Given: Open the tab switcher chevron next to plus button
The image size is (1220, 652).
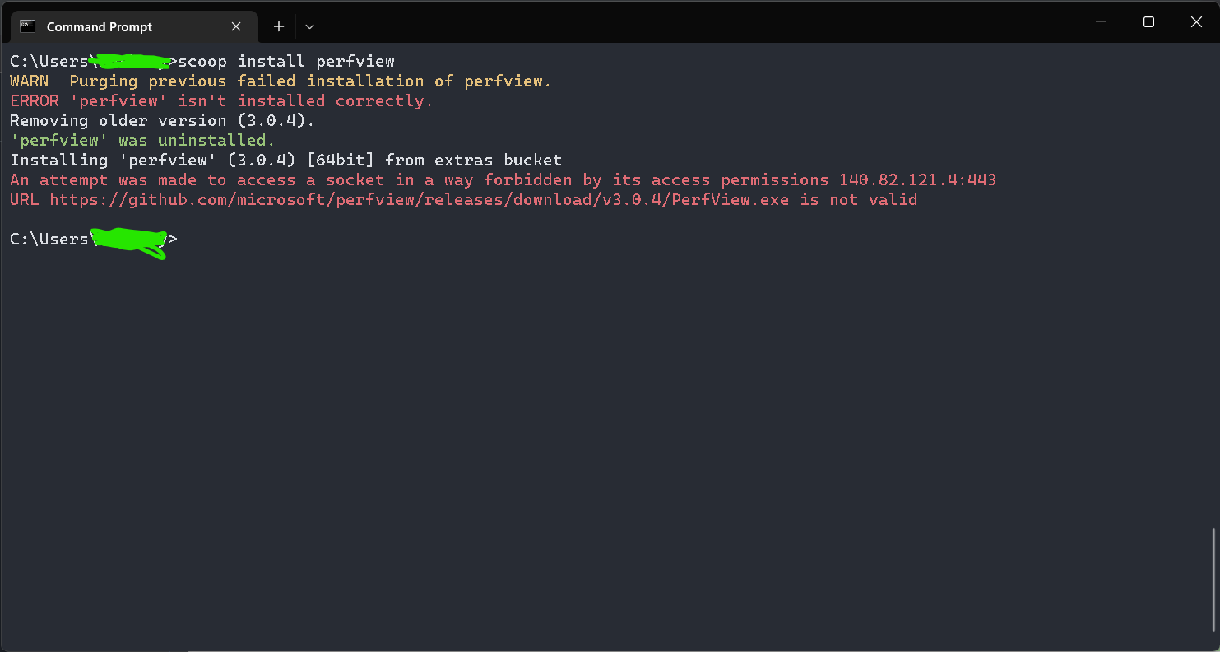Looking at the screenshot, I should pyautogui.click(x=309, y=26).
